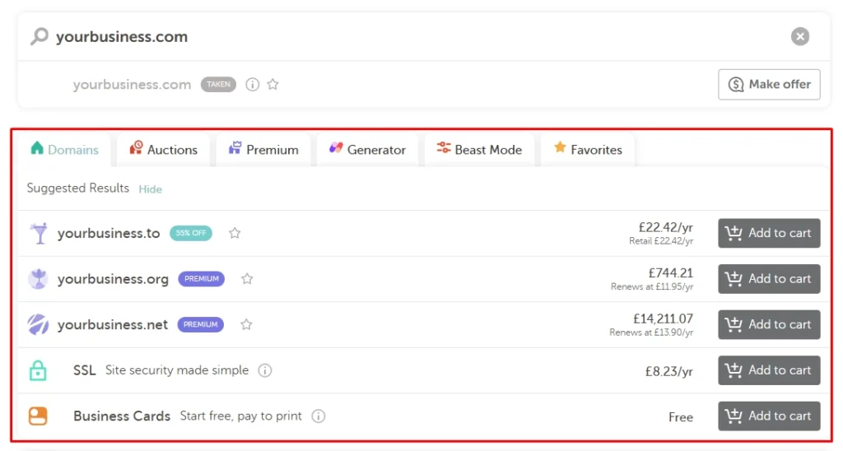Open info for taken yourbusiness.com domain

tap(252, 85)
